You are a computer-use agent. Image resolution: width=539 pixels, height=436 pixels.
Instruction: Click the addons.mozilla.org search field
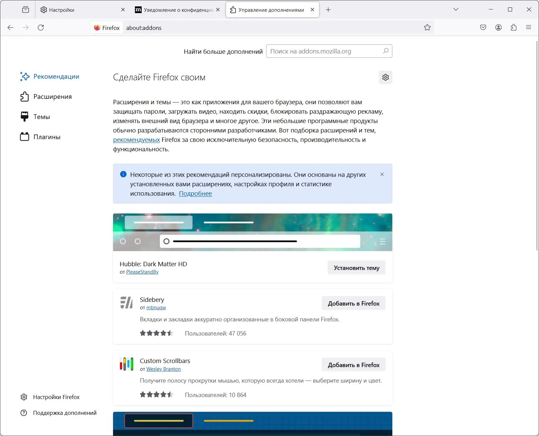point(324,51)
